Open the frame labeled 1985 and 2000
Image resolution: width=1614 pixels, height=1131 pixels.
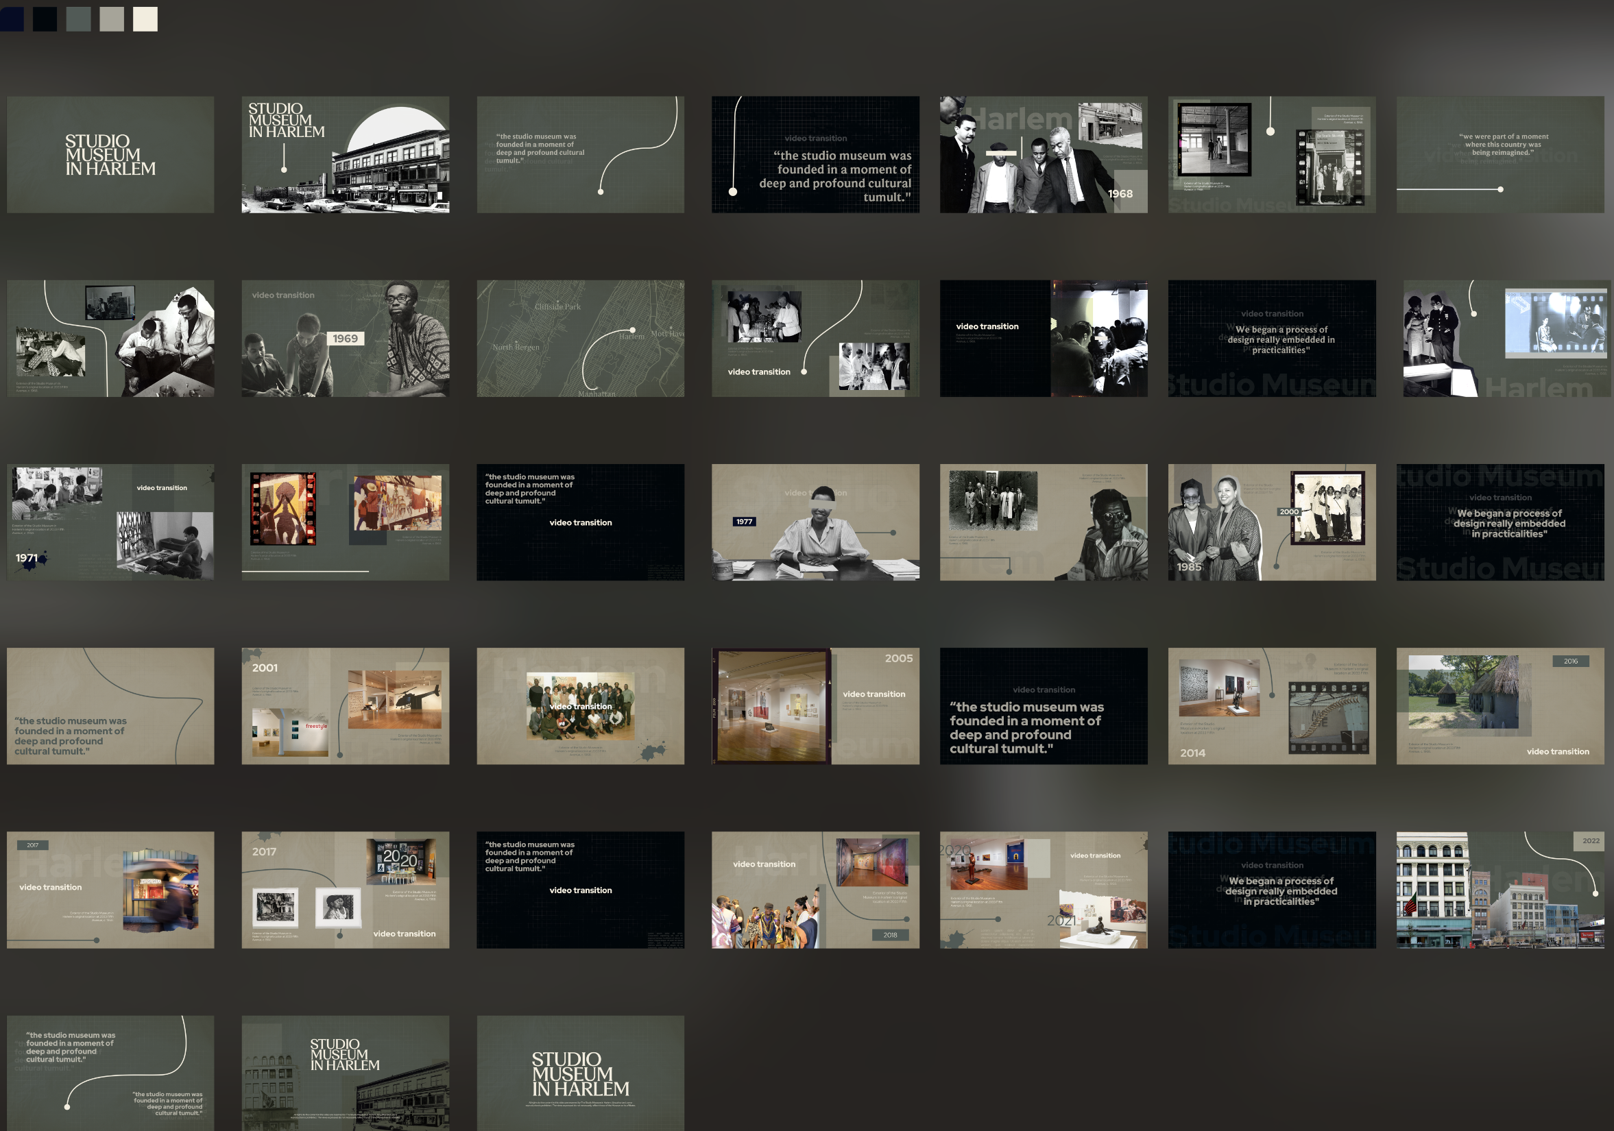(1271, 522)
